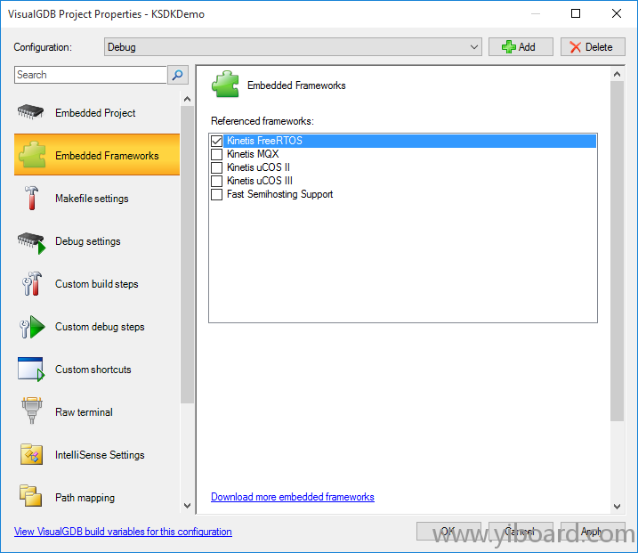
Task: Open the Raw terminal page
Action: tap(97, 411)
